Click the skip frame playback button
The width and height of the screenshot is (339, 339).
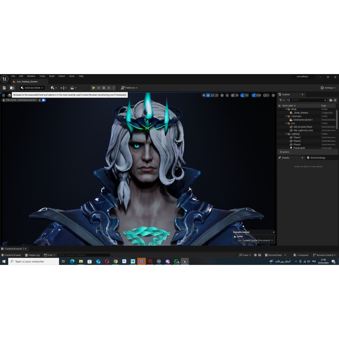[99, 88]
